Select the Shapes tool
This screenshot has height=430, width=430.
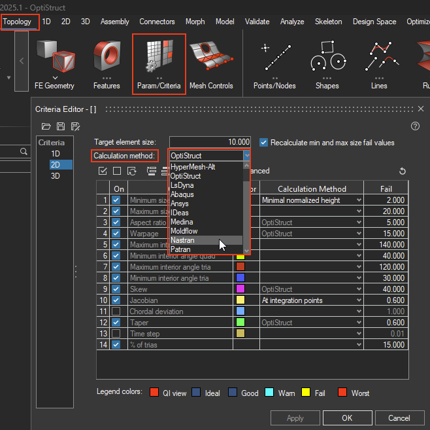click(327, 65)
